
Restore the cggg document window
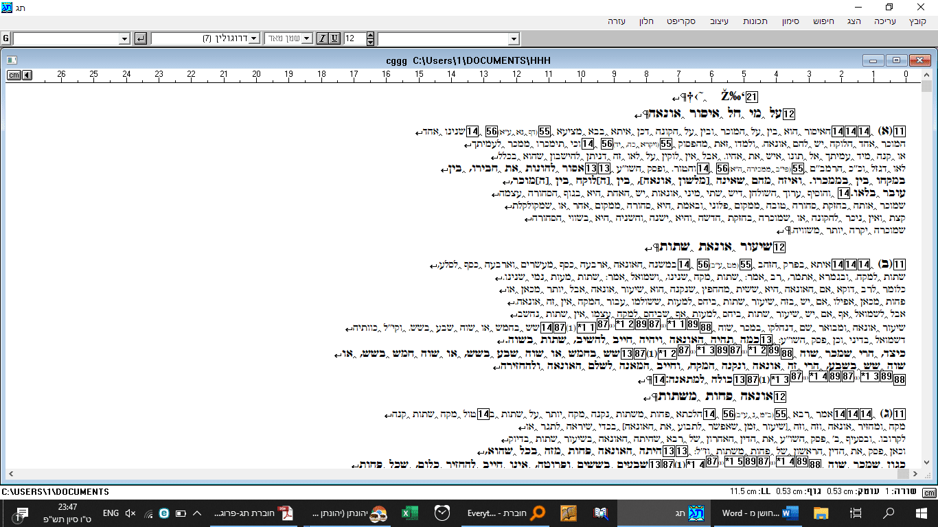[896, 60]
